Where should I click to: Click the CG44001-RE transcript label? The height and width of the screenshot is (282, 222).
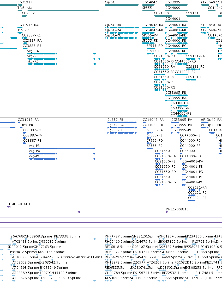click(181, 103)
